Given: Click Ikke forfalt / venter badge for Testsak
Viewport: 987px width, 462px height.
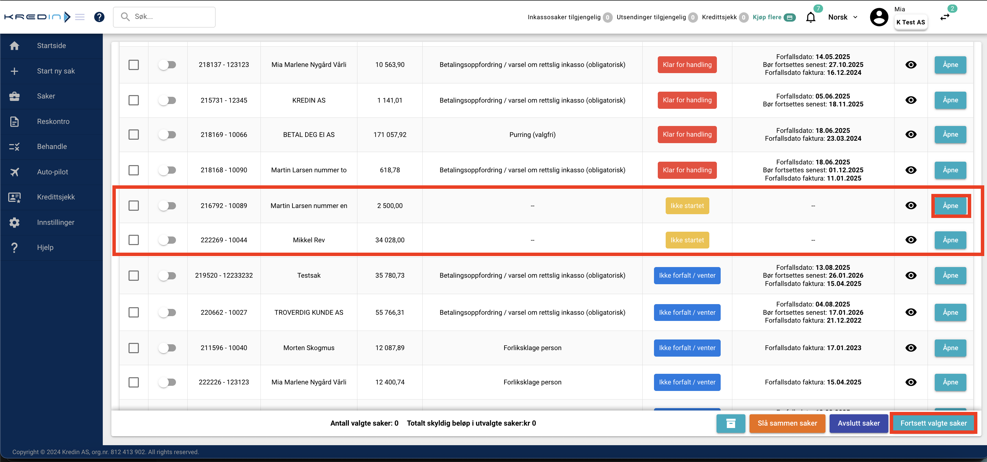Looking at the screenshot, I should 687,275.
